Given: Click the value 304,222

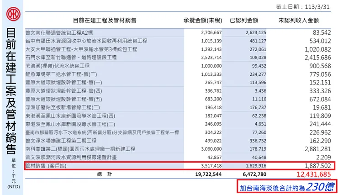Looking at the screenshot, I should (x=213, y=132).
